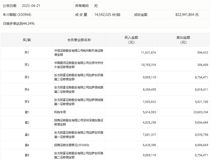Click 东方财富拉萨东环路第一证券营业部 name
This screenshot has width=212, height=161.
pos(79,135)
